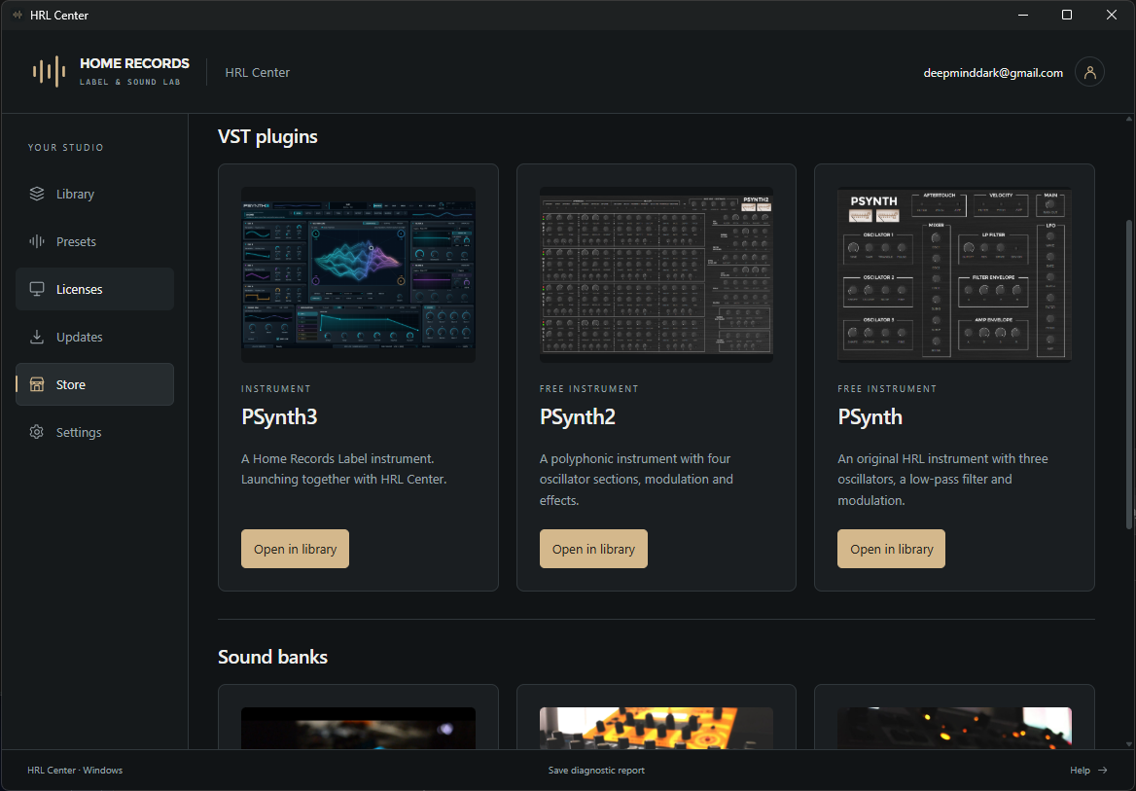Open PSynth2 in library

(593, 549)
